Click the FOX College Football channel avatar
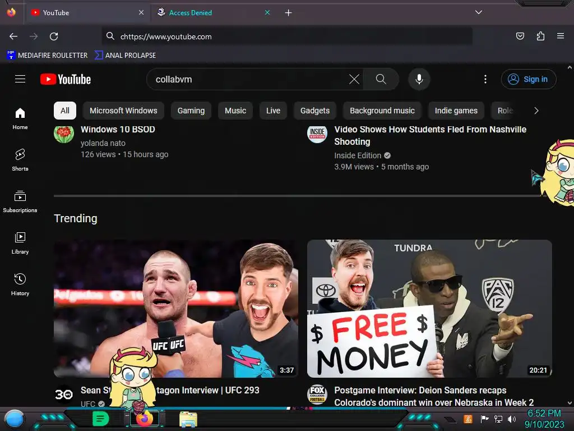The image size is (574, 431). [317, 395]
